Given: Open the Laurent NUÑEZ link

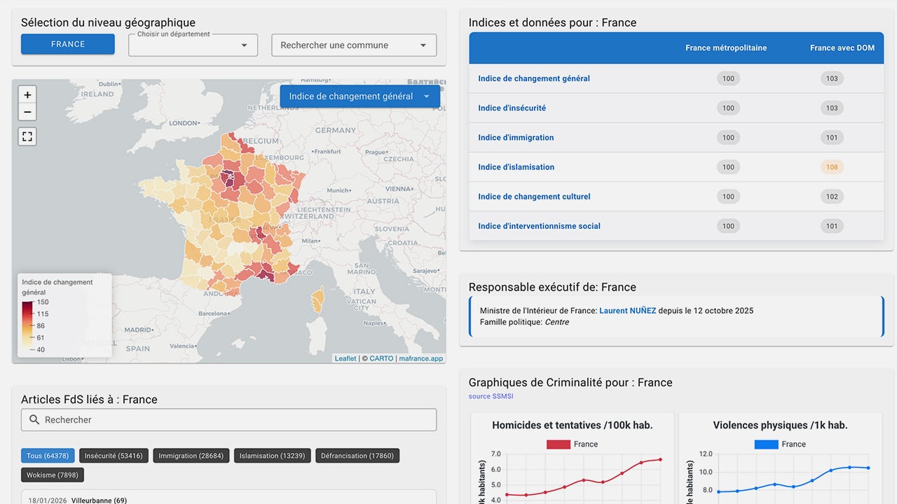Looking at the screenshot, I should coord(627,310).
